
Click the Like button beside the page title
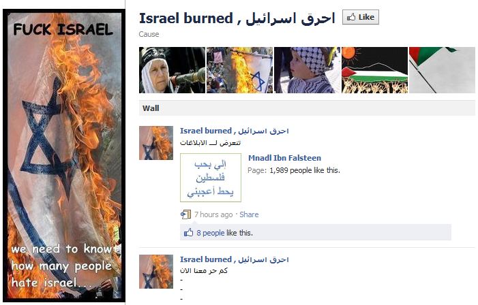coord(361,17)
